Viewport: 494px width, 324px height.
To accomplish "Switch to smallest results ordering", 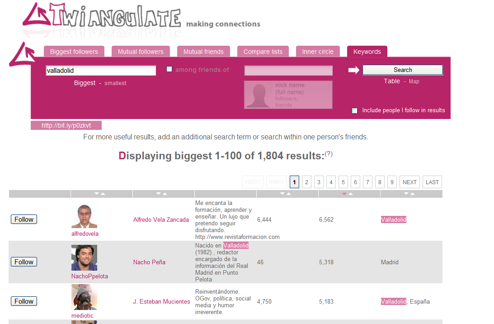I will click(115, 83).
